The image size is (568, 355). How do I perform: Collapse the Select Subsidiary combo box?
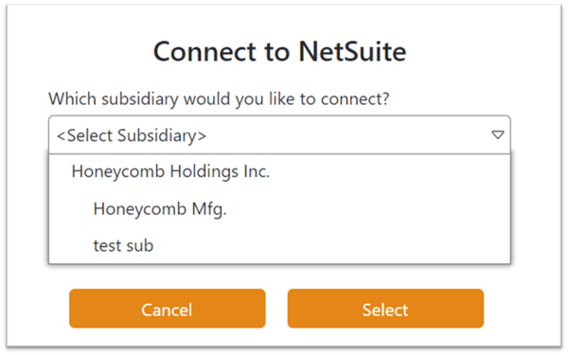[498, 135]
